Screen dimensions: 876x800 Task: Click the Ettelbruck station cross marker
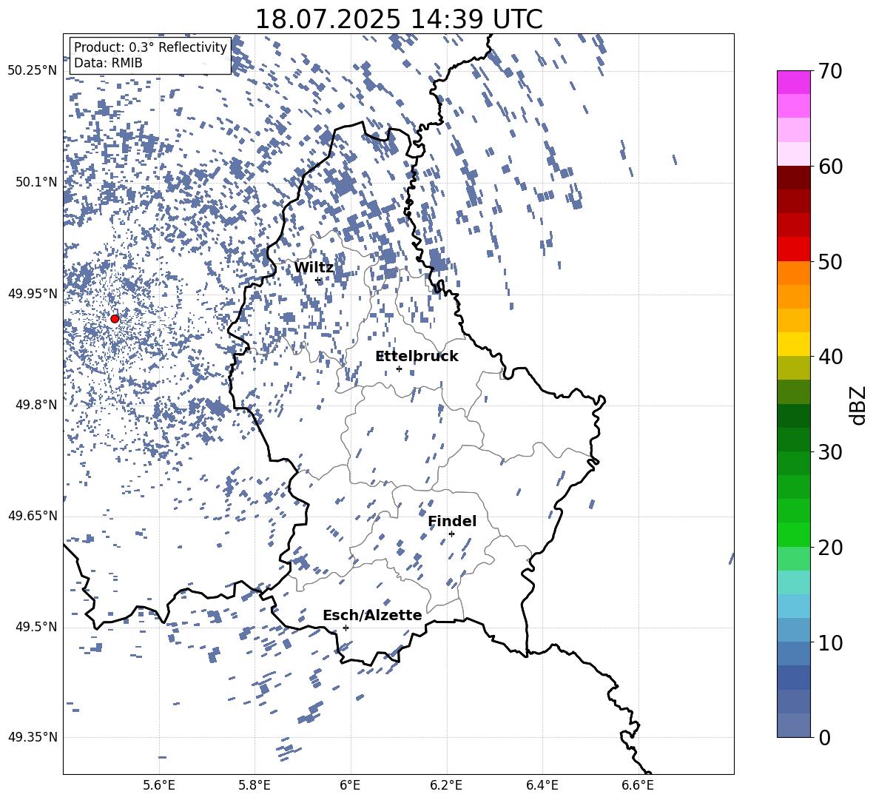[x=399, y=369]
